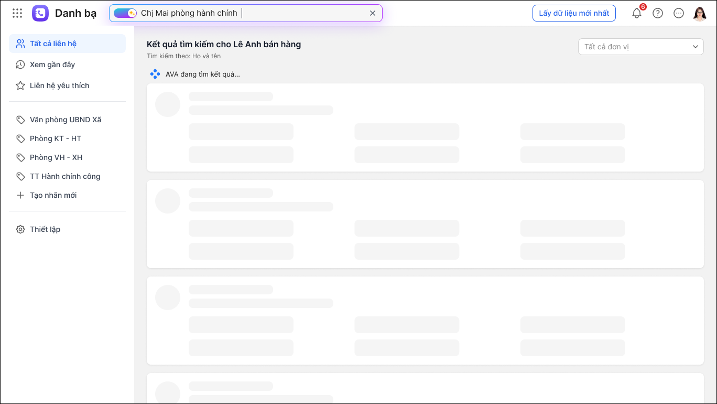Toggle the AVA AI search switch
This screenshot has height=404, width=717.
125,13
